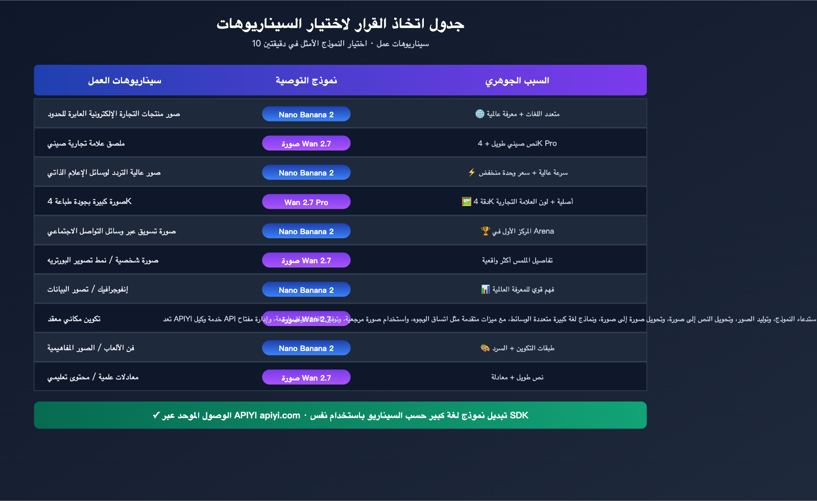Click the apiyi.com text in the green banner
Screen dimensions: 817x501
tap(280, 415)
